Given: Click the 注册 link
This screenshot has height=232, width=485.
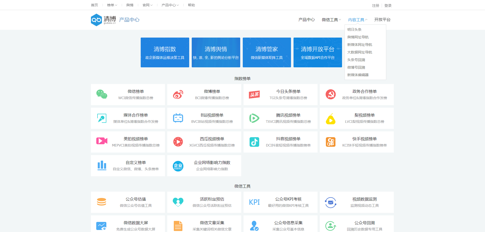Looking at the screenshot, I should click(375, 6).
